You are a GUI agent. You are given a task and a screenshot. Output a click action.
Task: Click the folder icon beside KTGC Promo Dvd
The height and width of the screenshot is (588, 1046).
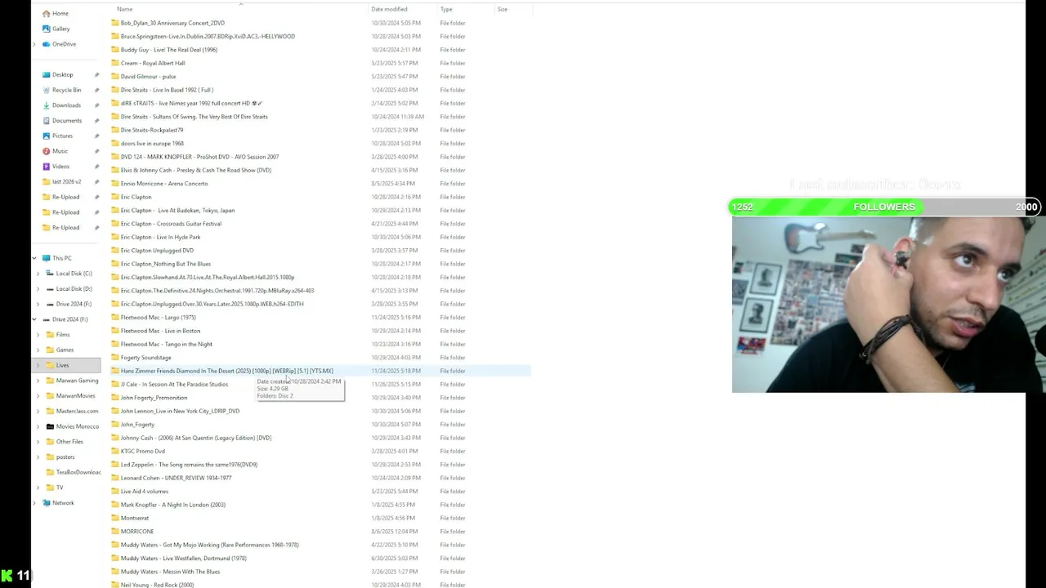pos(115,451)
